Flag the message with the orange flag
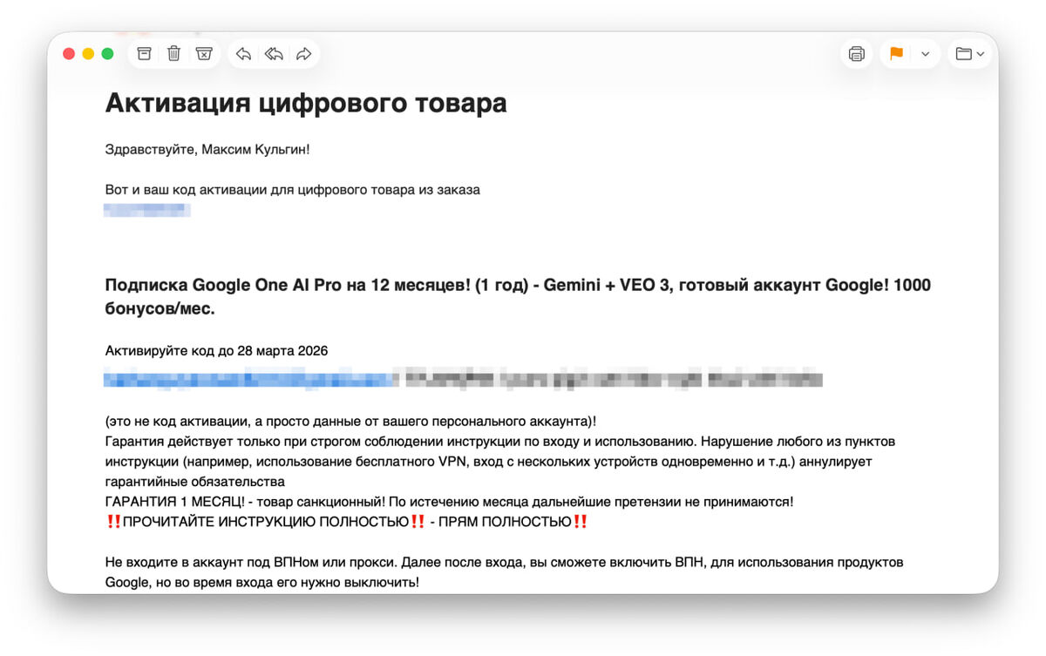The width and height of the screenshot is (1046, 656). tap(896, 54)
